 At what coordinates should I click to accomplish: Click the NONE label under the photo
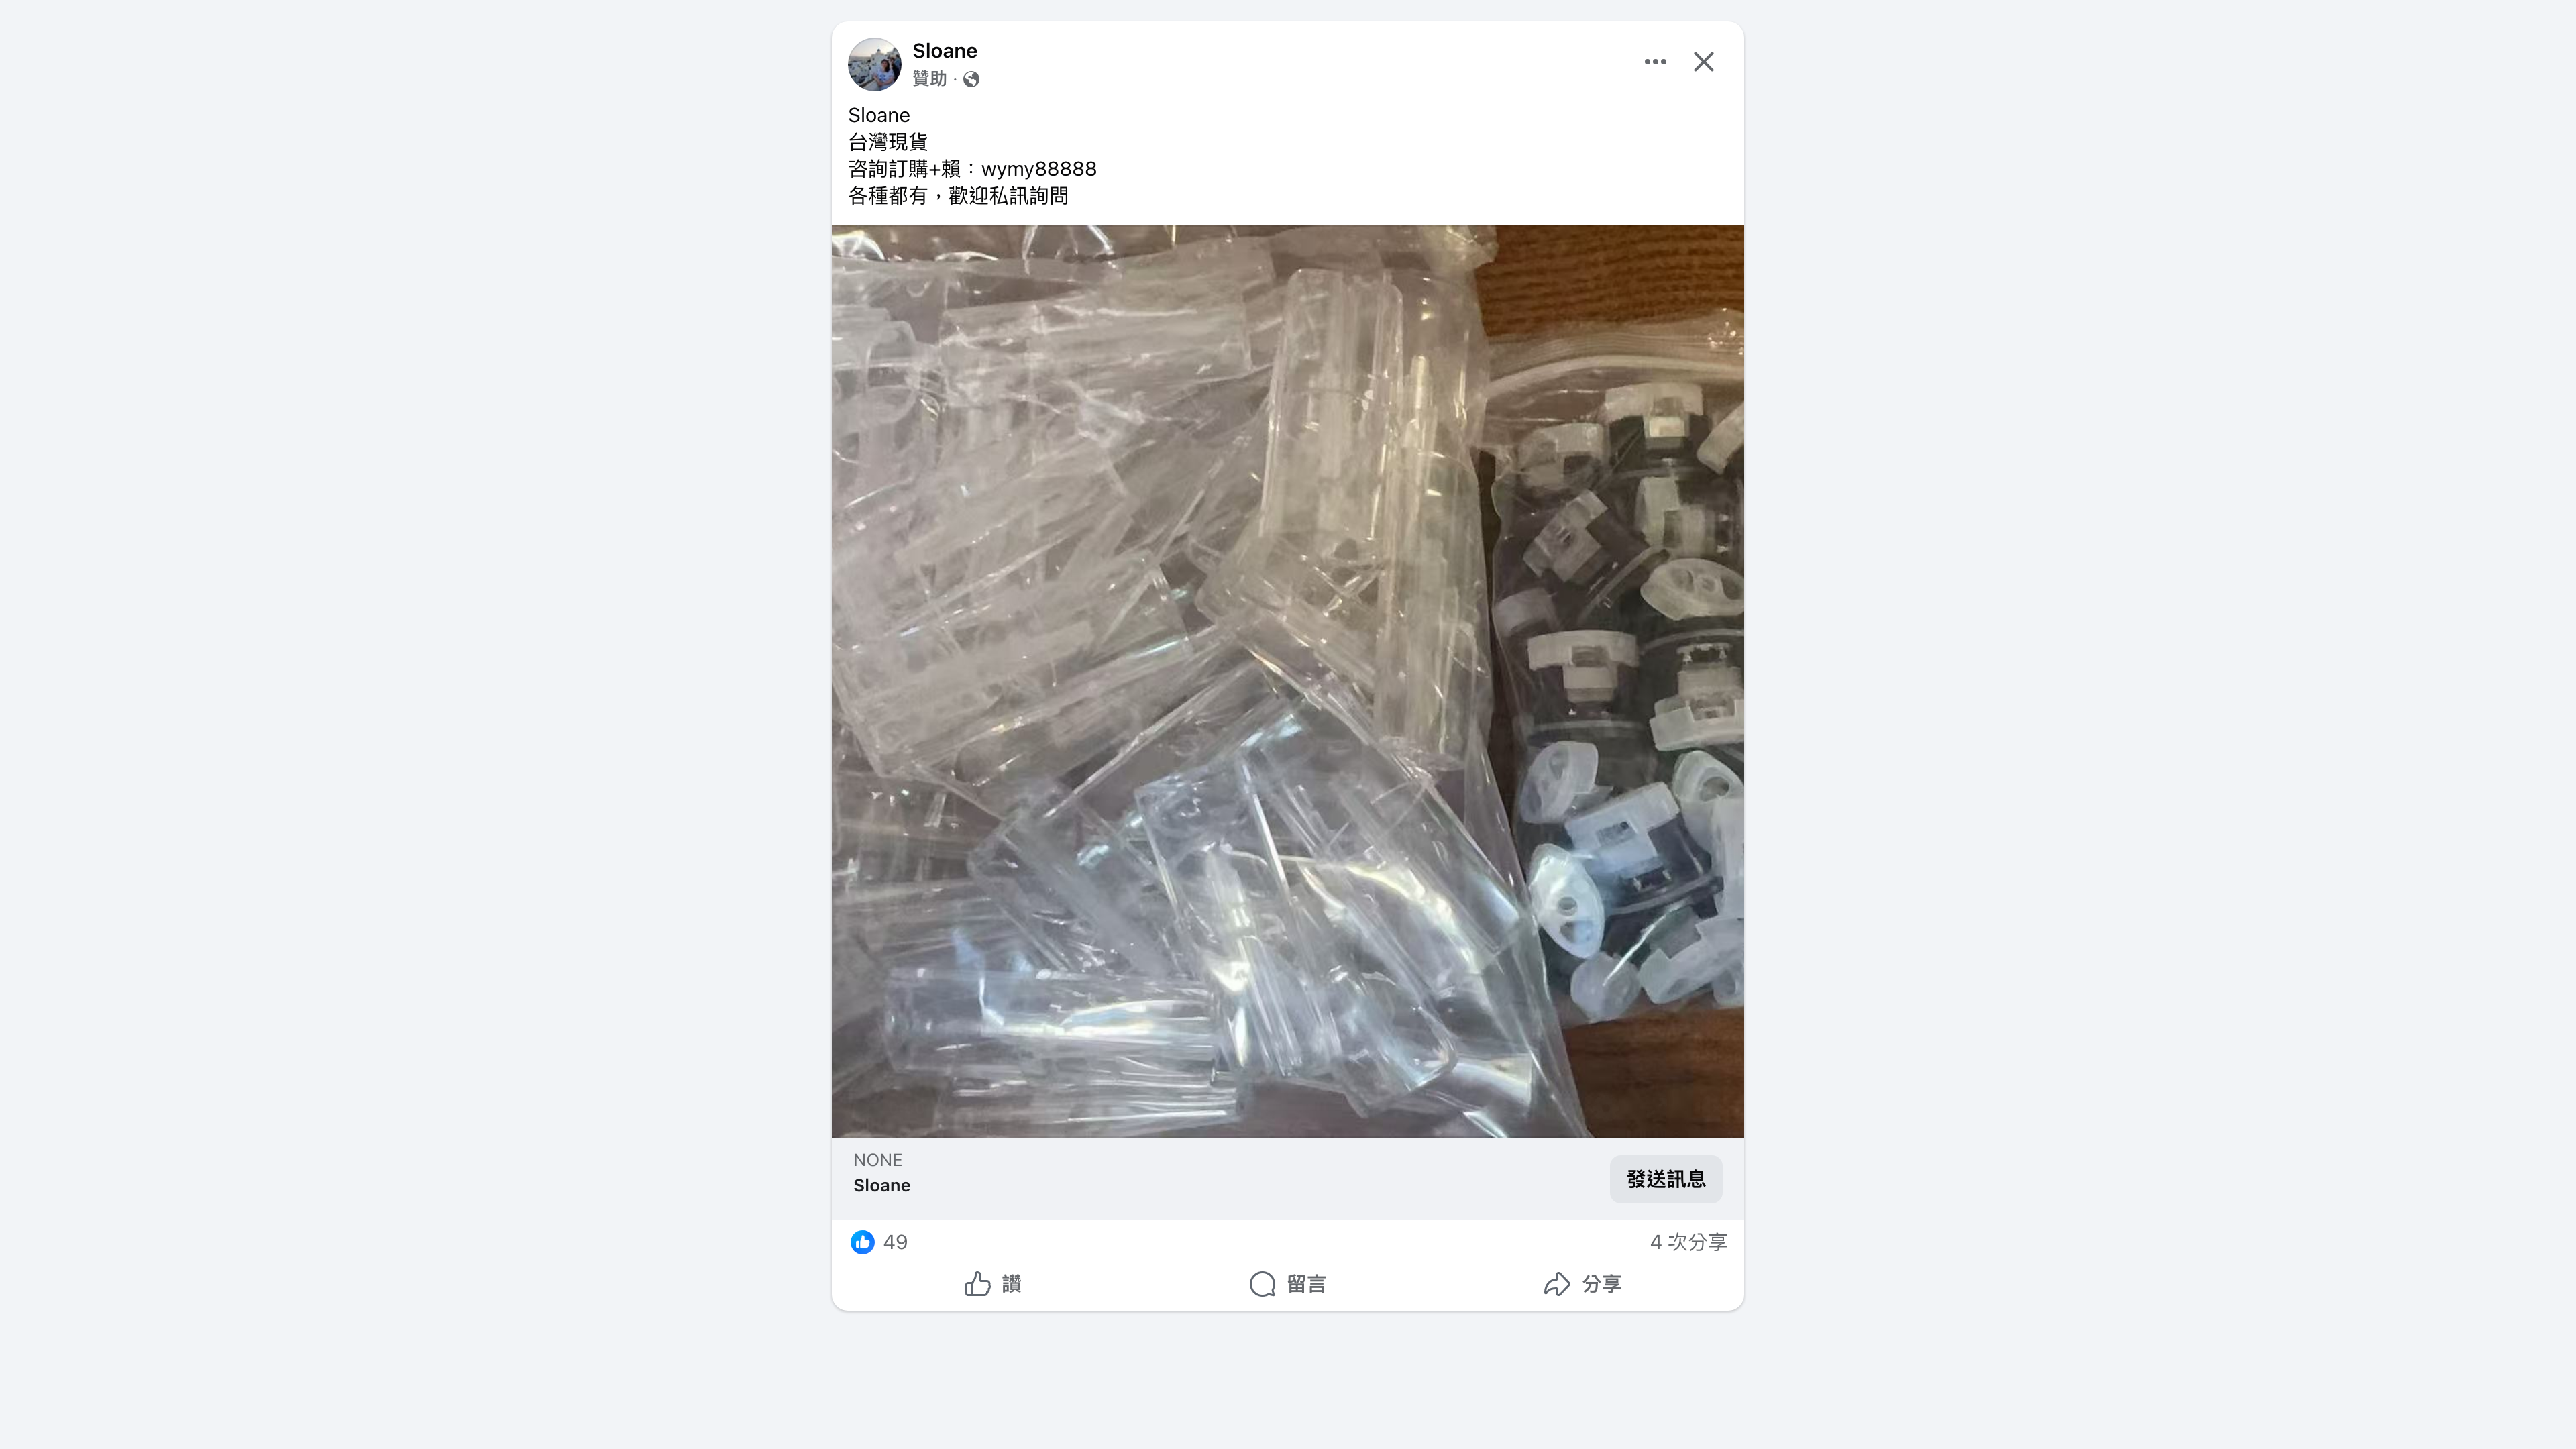pyautogui.click(x=877, y=1160)
